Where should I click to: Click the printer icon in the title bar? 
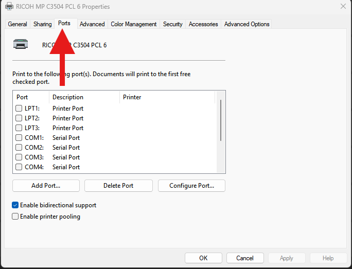click(x=9, y=7)
